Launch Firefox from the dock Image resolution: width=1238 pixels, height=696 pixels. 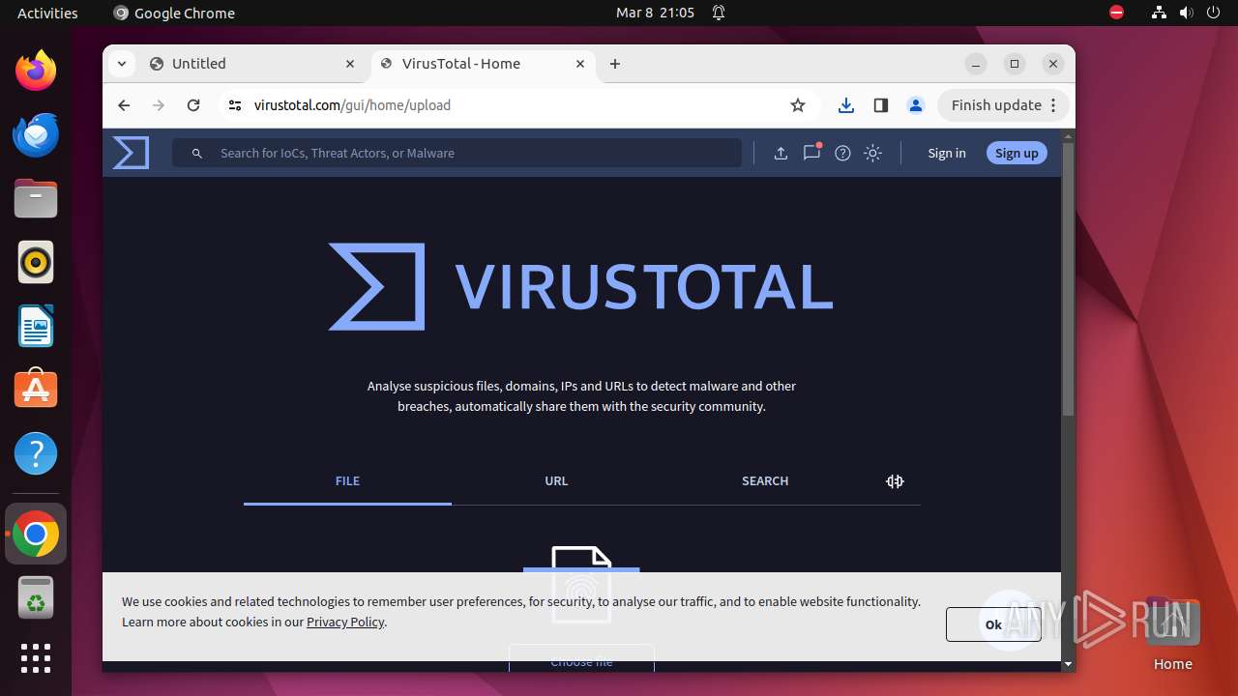coord(36,71)
